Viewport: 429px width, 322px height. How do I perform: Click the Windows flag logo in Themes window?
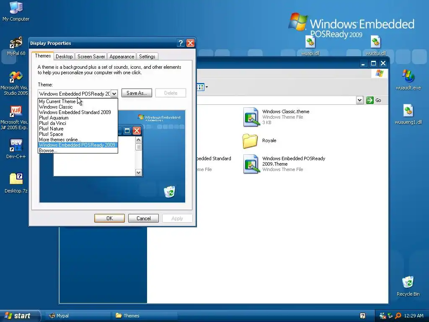(380, 73)
